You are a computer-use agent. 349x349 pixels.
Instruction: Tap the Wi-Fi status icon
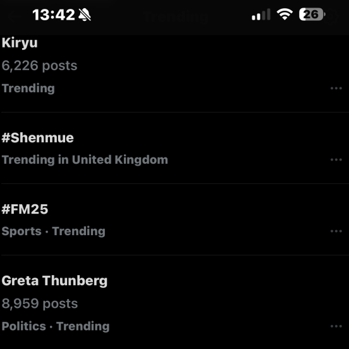click(x=285, y=15)
